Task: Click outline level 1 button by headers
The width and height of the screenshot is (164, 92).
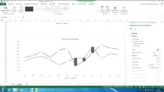Action: pyautogui.click(x=1, y=20)
